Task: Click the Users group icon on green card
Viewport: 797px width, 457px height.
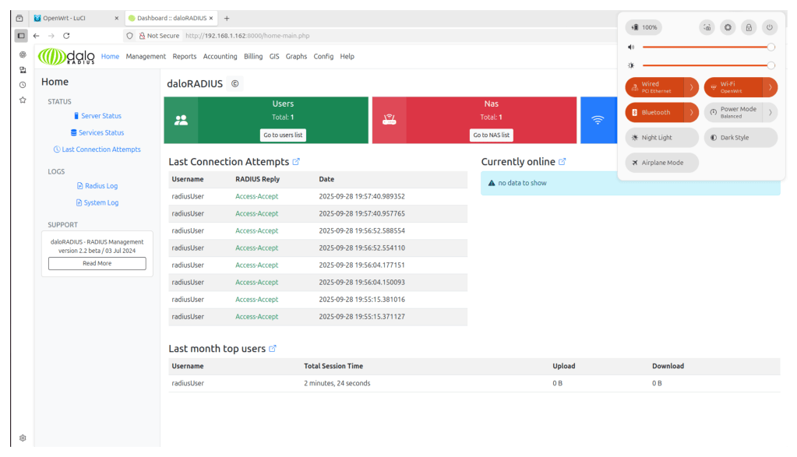Action: click(x=181, y=120)
